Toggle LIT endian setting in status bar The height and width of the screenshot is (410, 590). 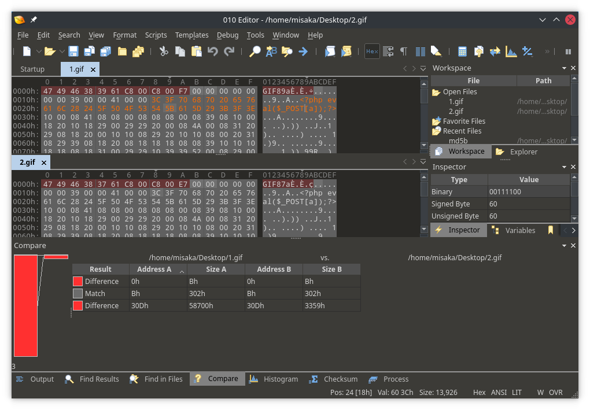pos(517,393)
